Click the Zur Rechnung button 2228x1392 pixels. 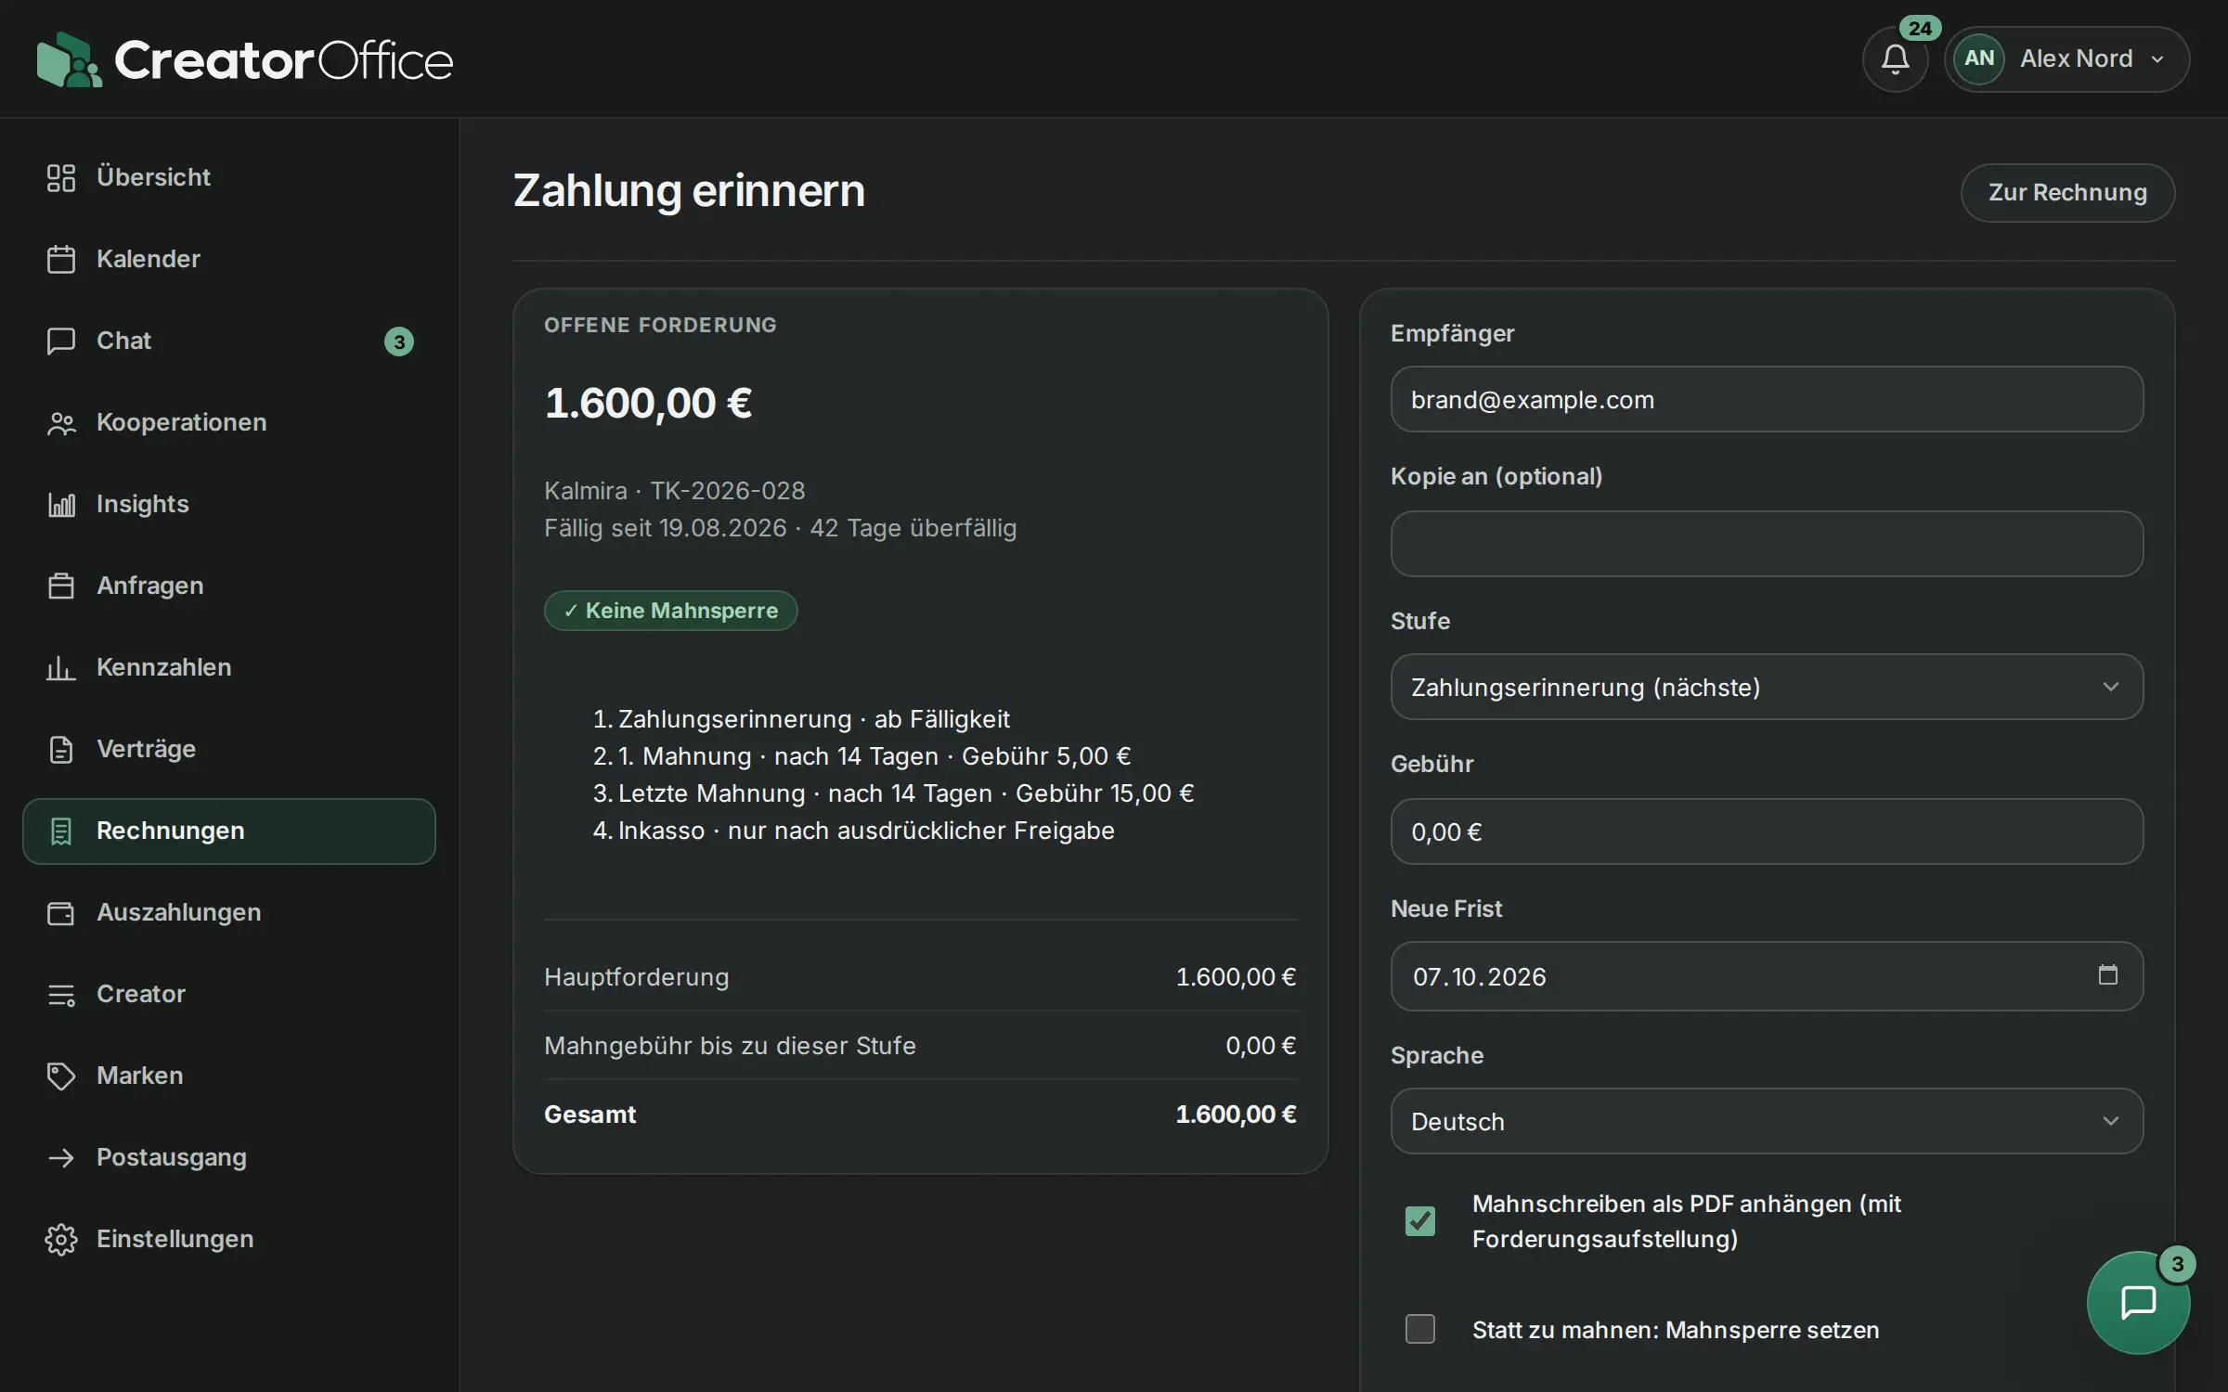pos(2067,193)
